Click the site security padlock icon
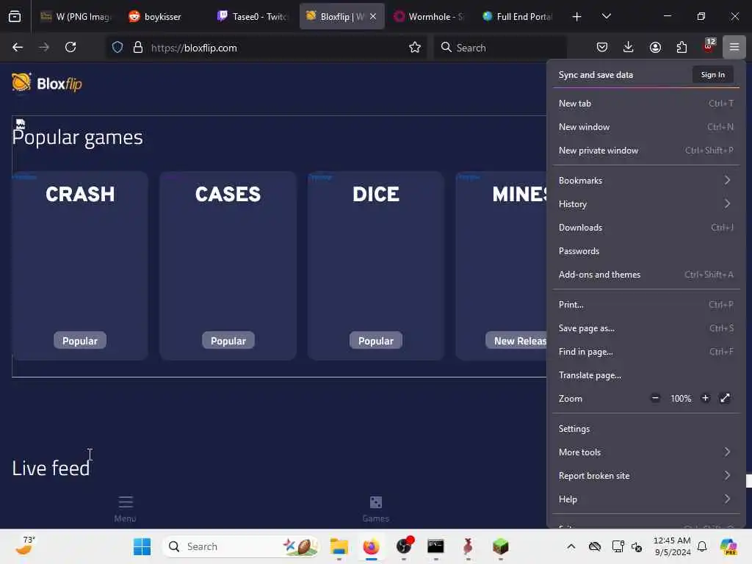Screen dimensions: 752x564 click(138, 48)
